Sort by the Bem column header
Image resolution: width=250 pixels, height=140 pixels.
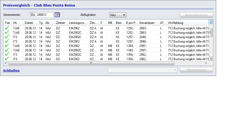click(120, 23)
